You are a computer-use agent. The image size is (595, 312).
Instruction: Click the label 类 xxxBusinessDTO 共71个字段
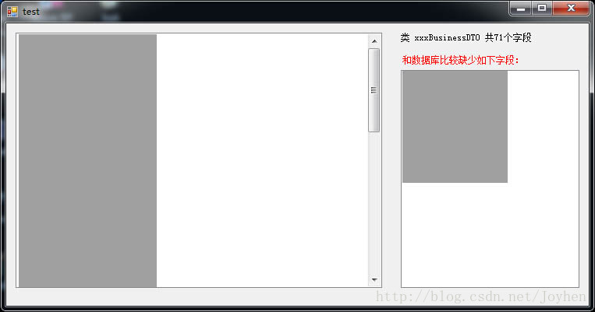point(466,37)
